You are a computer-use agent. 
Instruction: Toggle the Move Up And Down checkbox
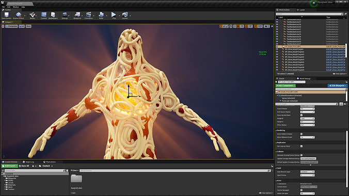point(302,115)
